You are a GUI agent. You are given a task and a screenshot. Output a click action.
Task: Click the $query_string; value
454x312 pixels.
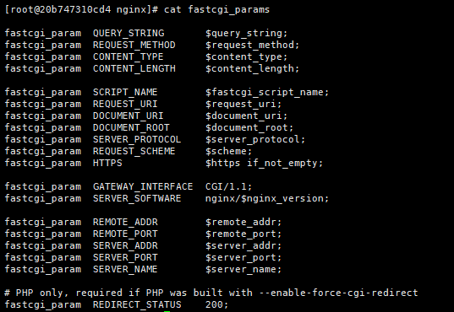[x=246, y=33]
